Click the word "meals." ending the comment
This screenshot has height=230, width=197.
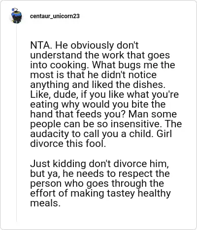(x=44, y=203)
